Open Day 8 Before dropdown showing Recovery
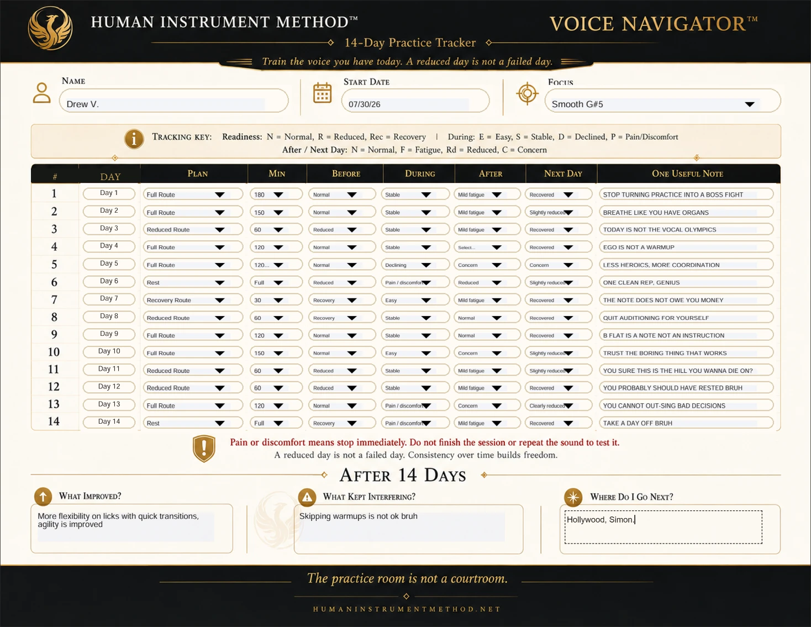This screenshot has width=811, height=627. pos(341,318)
